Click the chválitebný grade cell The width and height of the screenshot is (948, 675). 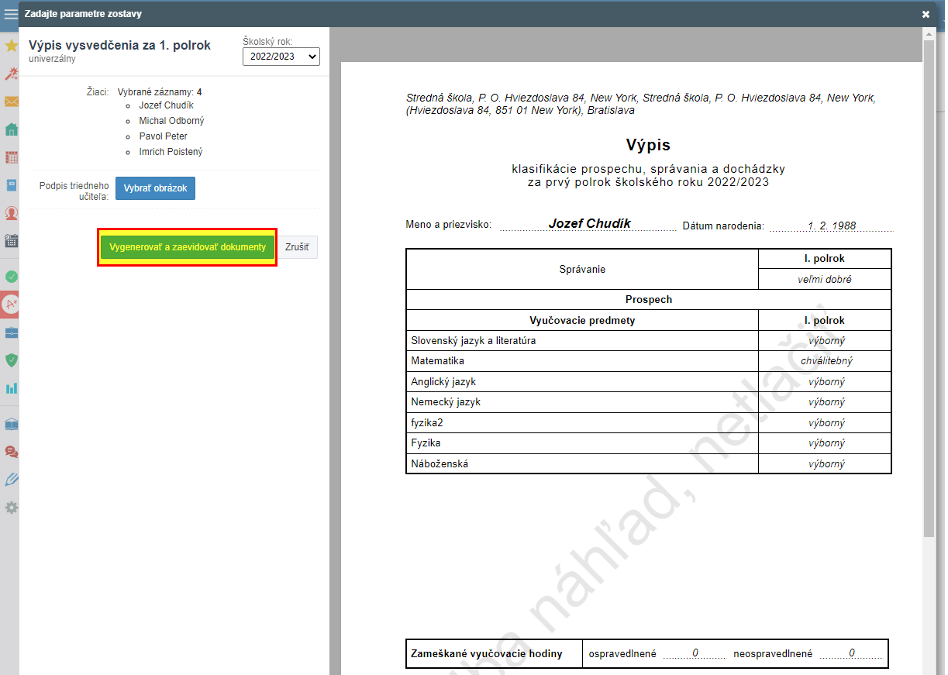(826, 361)
